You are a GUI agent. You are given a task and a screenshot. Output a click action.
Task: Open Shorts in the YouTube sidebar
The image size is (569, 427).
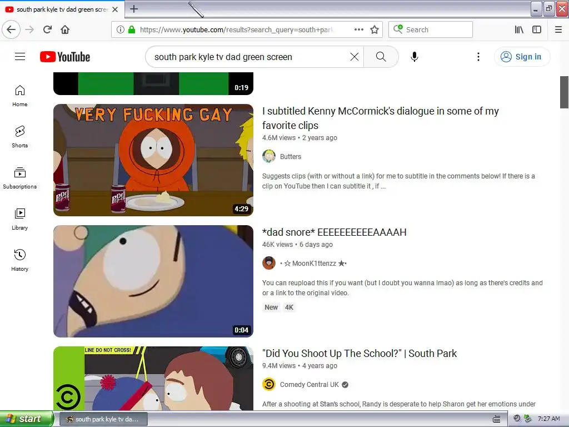click(19, 137)
